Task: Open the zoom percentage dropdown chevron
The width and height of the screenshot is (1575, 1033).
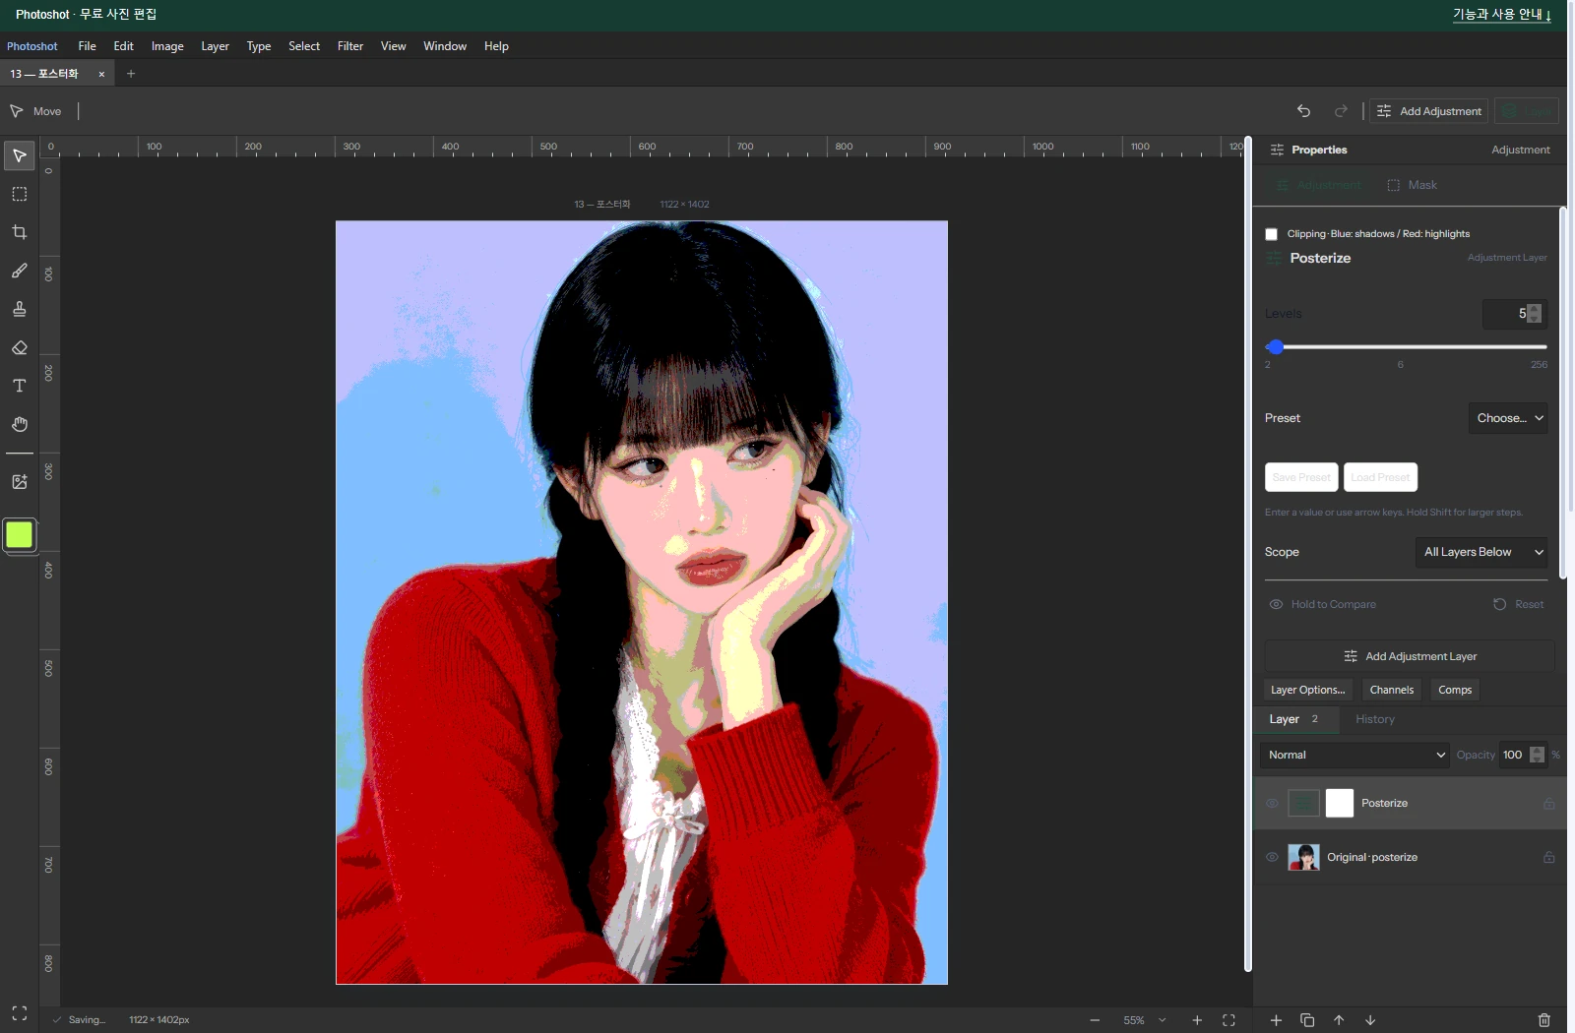Action: click(x=1162, y=1020)
